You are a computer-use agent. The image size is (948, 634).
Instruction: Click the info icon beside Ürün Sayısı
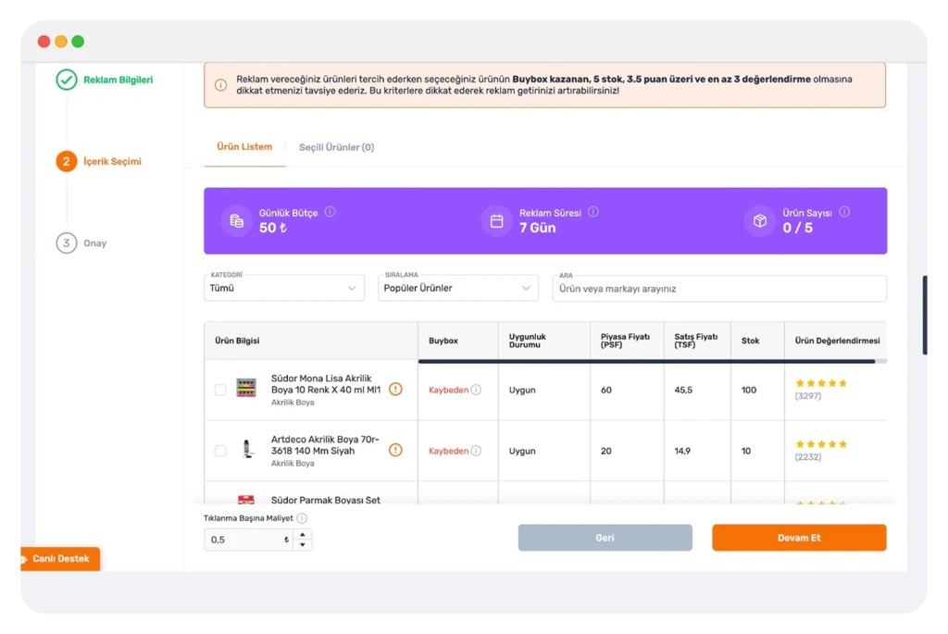(x=844, y=212)
